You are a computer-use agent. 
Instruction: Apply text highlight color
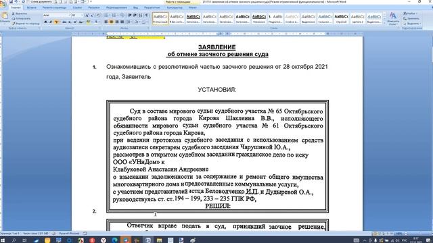89,22
